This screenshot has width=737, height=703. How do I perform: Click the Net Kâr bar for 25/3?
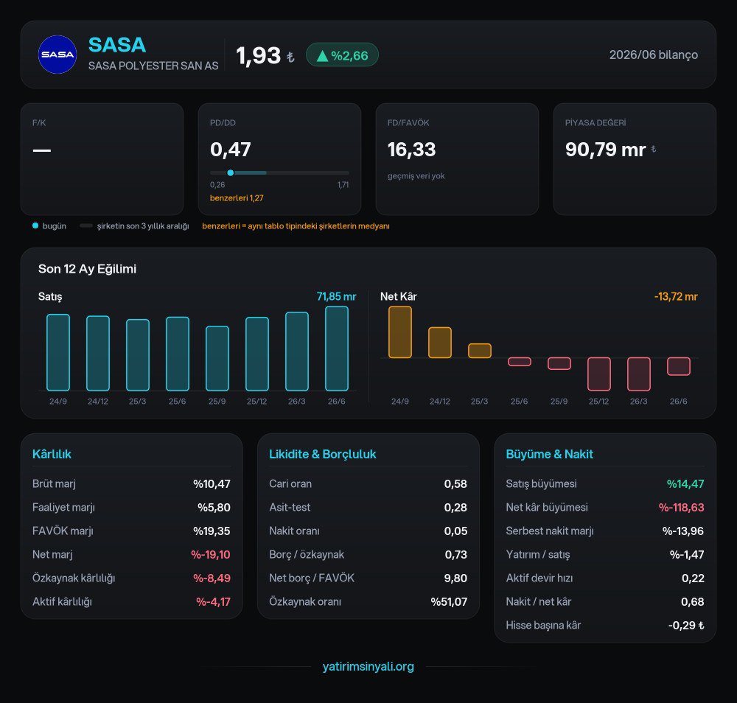(x=480, y=351)
